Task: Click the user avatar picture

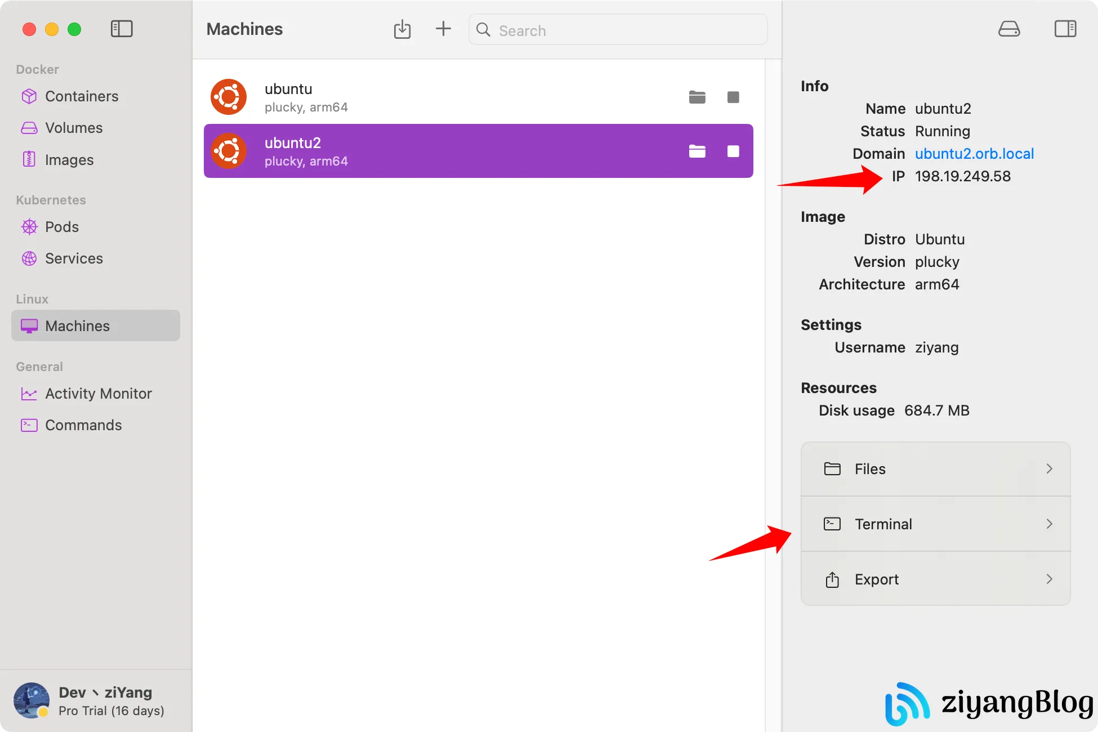Action: click(32, 700)
